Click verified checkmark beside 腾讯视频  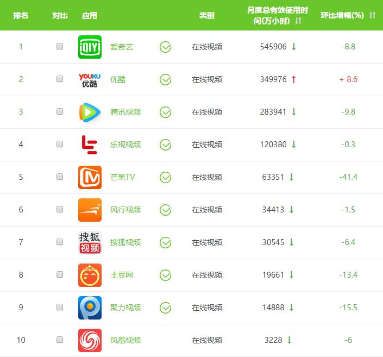click(165, 112)
